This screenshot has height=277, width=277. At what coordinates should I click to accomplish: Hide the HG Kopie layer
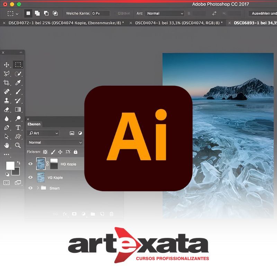tap(30, 164)
